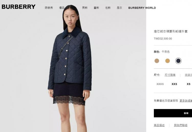Select the midnight navy color swatch
Viewport: 192px width, 132px height.
tap(178, 61)
